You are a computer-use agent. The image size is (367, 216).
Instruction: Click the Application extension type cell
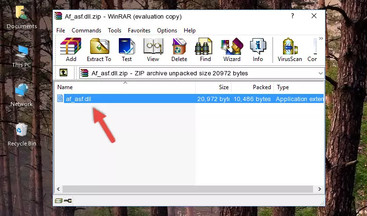click(x=299, y=99)
